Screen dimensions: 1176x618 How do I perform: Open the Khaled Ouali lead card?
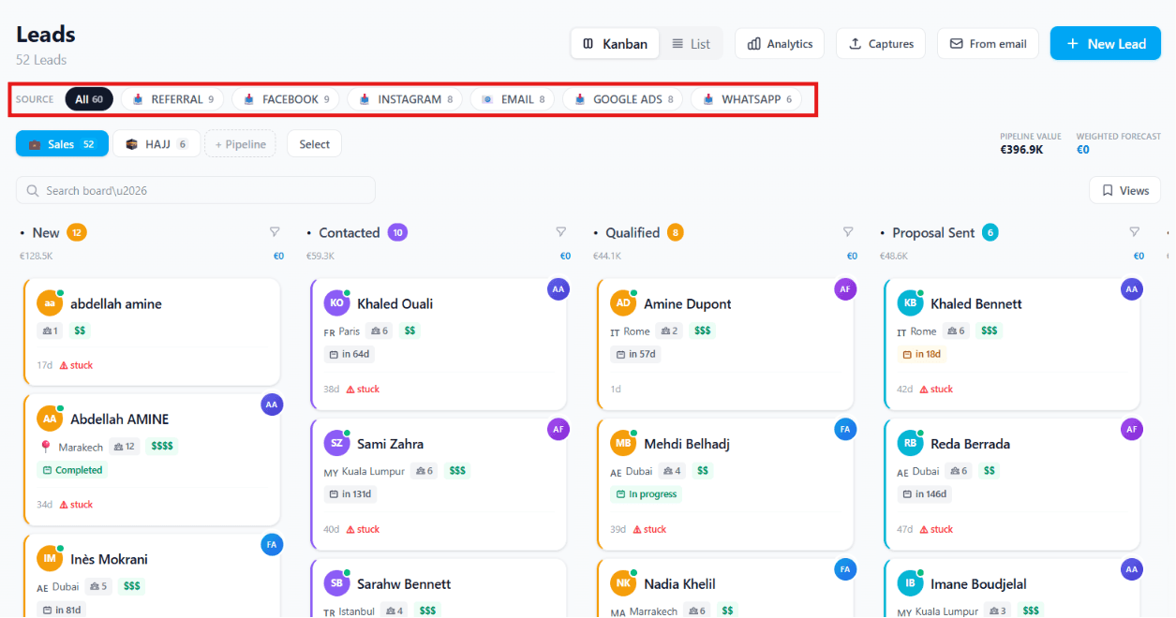[x=439, y=344]
